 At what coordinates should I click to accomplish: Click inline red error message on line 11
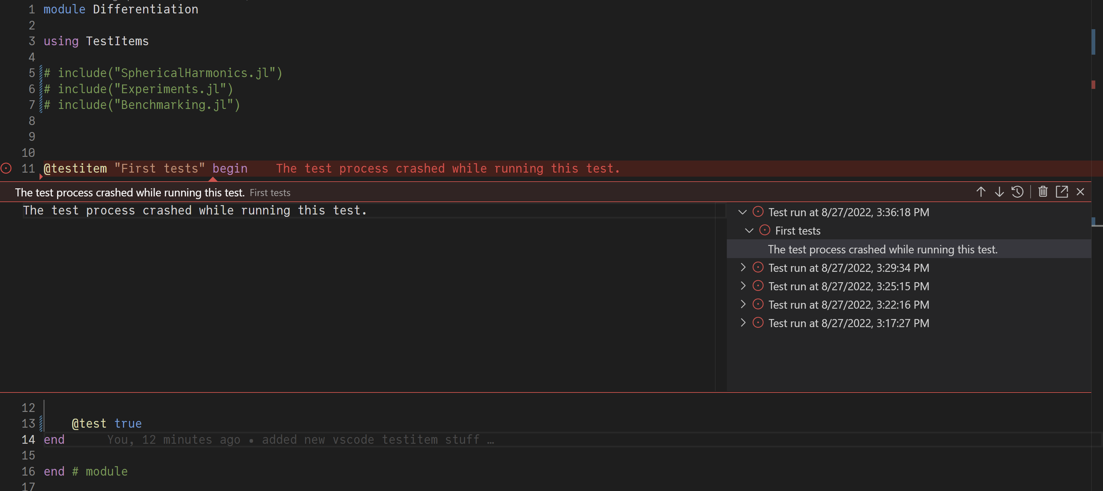click(x=448, y=169)
